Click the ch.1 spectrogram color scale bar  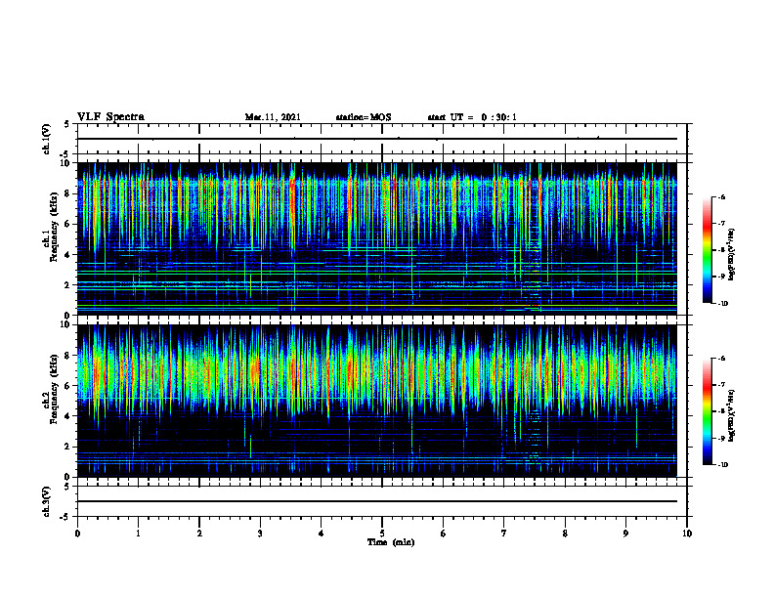coord(708,250)
